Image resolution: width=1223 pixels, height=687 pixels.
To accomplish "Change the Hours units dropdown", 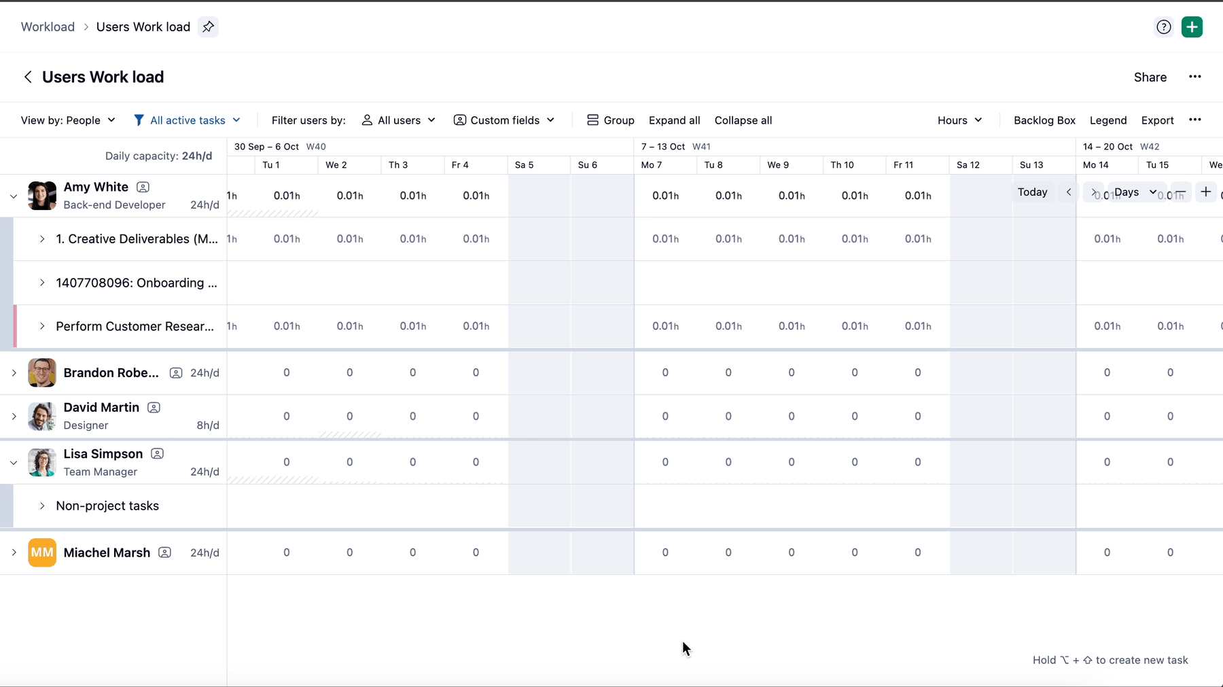I will (959, 120).
